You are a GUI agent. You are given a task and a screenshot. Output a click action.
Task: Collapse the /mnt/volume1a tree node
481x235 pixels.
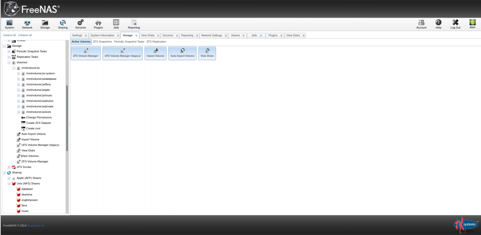[x=14, y=68]
